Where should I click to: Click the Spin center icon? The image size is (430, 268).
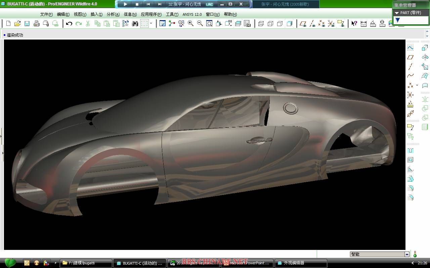tap(172, 23)
